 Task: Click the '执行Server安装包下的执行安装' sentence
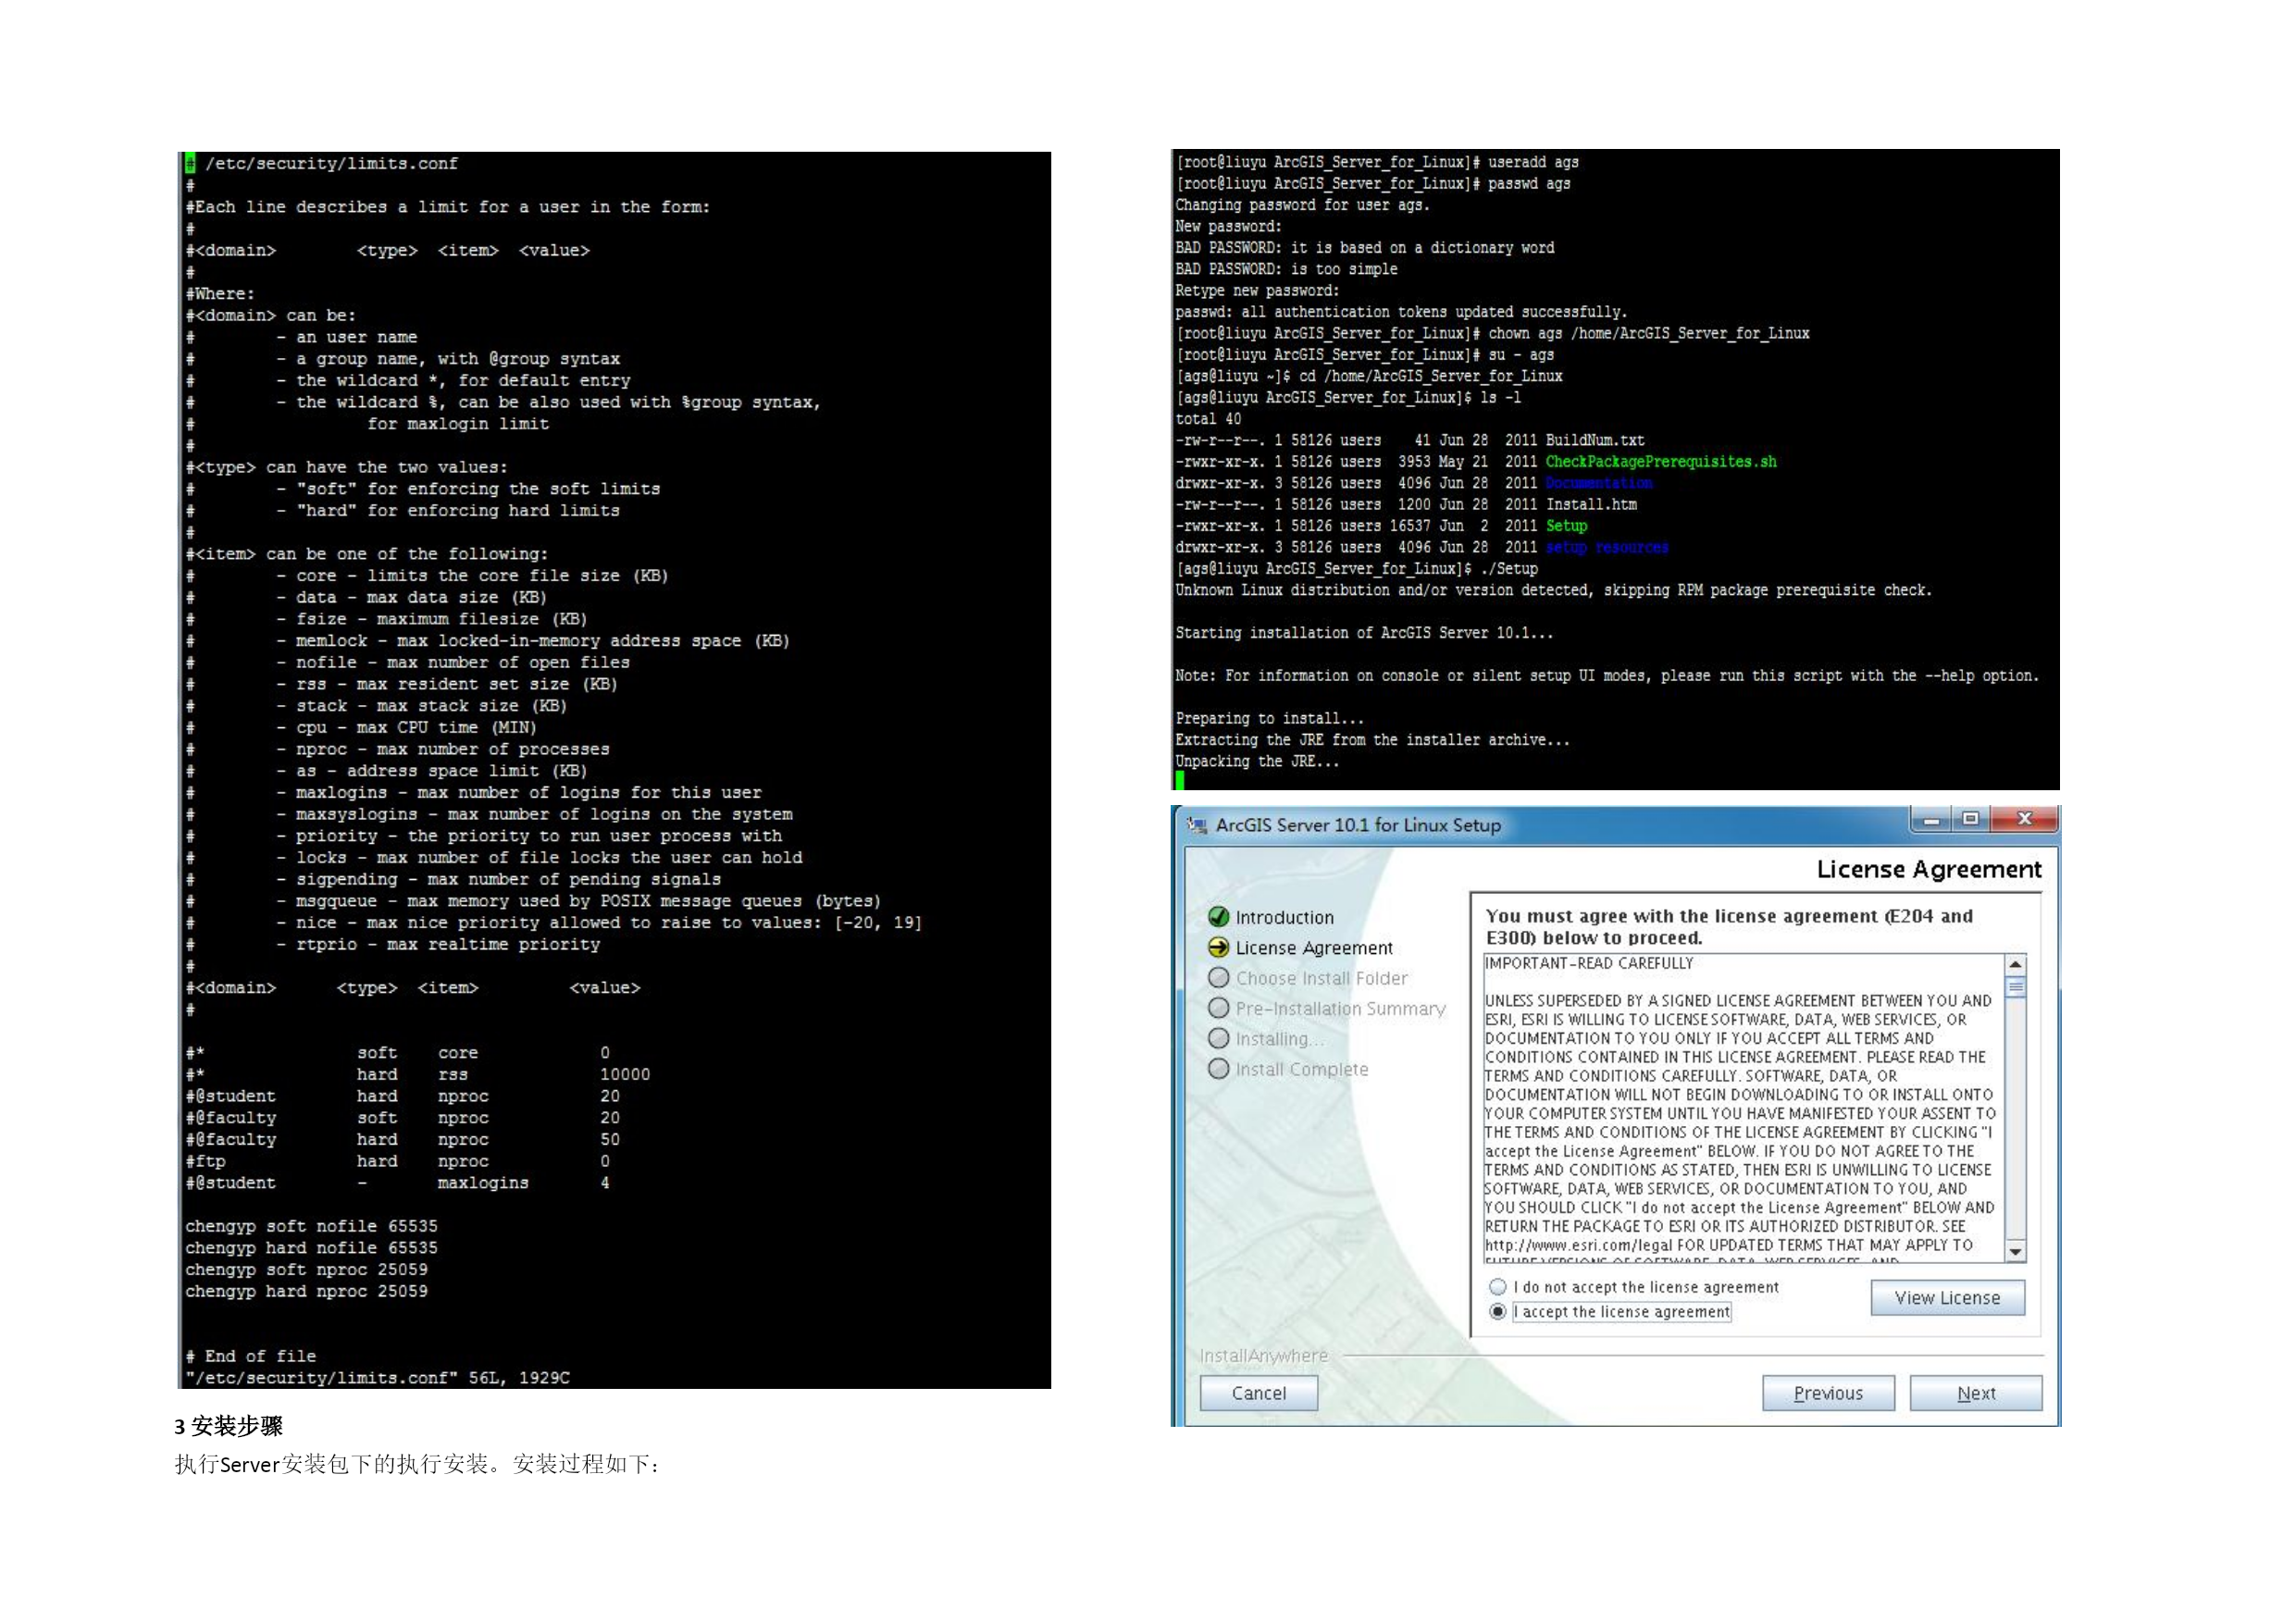click(332, 1465)
